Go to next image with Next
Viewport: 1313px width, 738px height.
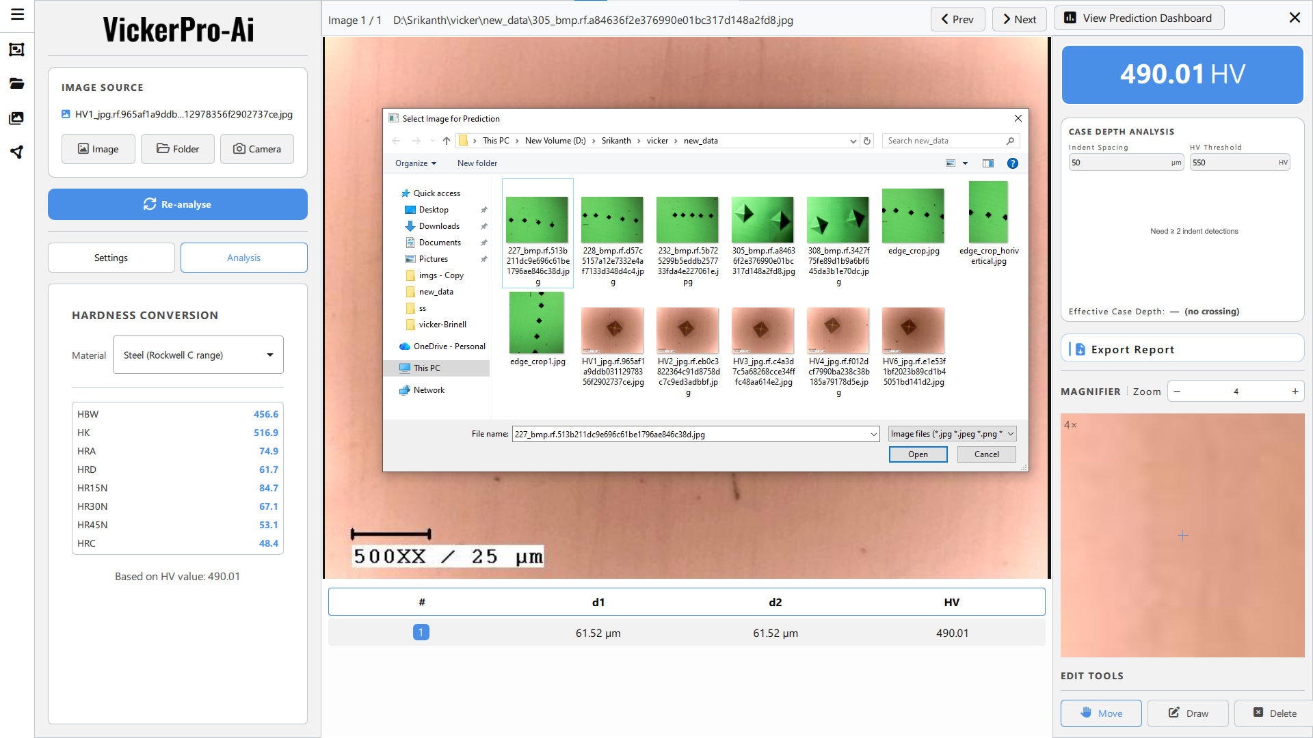coord(1019,19)
